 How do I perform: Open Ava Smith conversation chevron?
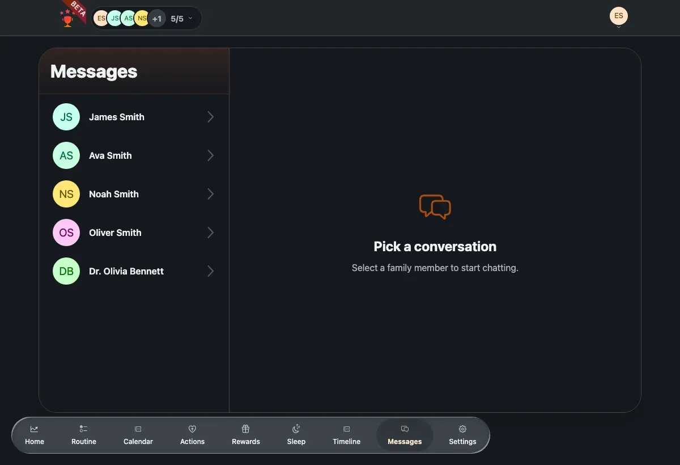click(x=210, y=155)
